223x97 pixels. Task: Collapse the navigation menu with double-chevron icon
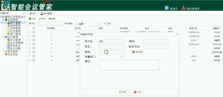point(24,13)
